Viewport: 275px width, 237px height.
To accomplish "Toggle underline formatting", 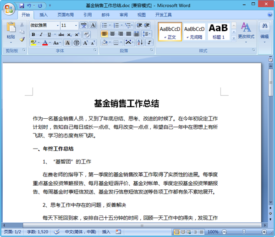I will pyautogui.click(x=49, y=34).
